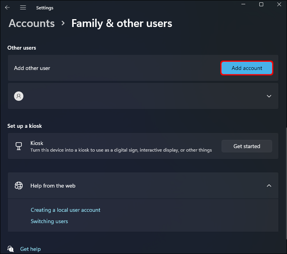Open the hamburger navigation menu
The width and height of the screenshot is (287, 254).
coord(23,7)
